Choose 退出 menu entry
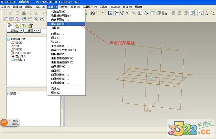Screen dimensions: 216x139 click(66, 93)
